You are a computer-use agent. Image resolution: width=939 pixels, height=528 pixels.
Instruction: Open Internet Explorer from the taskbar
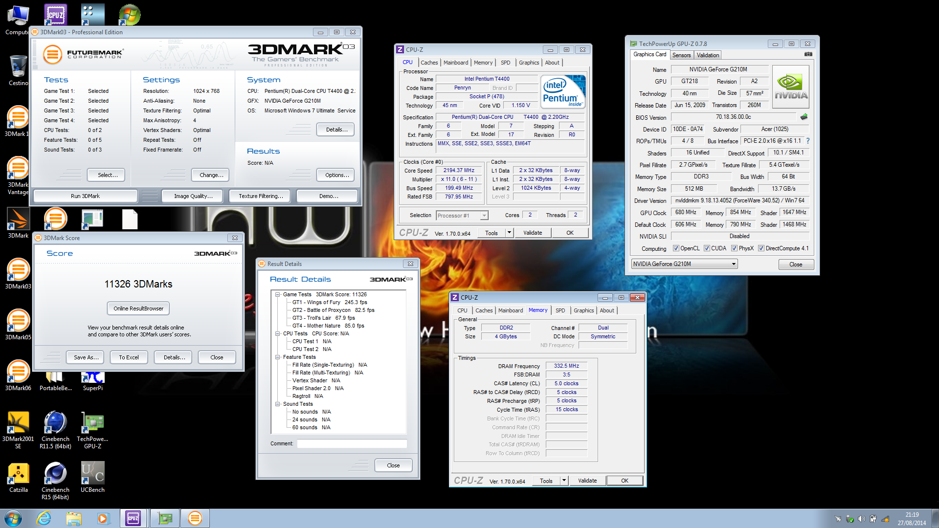(x=44, y=518)
